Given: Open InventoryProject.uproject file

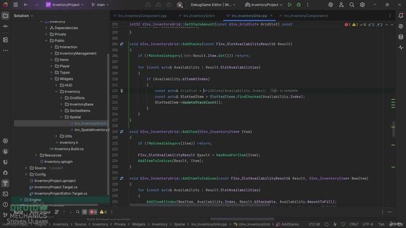Looking at the screenshot, I should (53, 180).
